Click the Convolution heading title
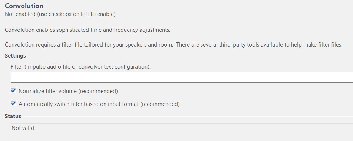This screenshot has height=141, width=353. (x=24, y=6)
